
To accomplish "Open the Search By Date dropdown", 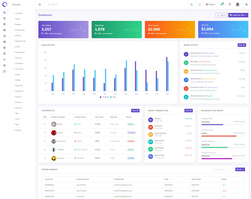I will (x=238, y=15).
